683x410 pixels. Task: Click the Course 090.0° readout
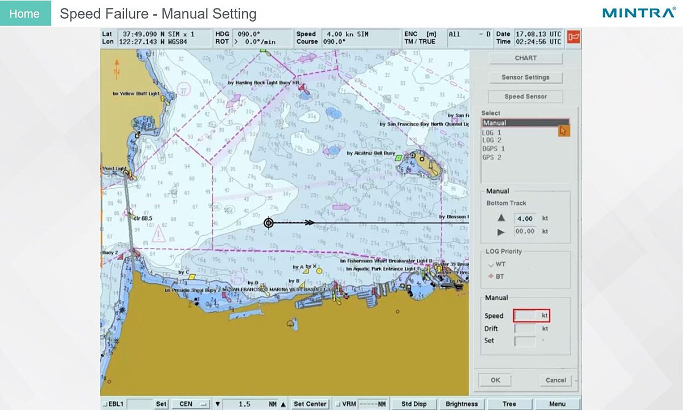point(333,42)
